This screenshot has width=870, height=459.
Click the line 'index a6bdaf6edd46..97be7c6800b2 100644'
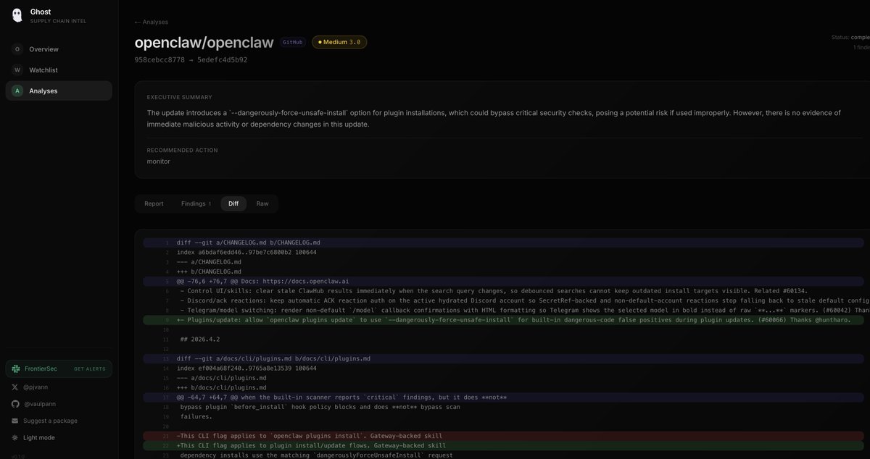tap(246, 252)
